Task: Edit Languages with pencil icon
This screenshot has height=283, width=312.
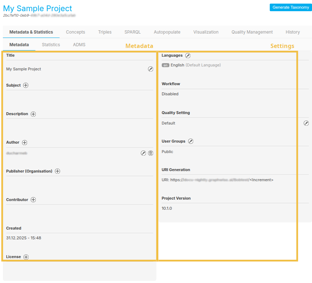Action: [188, 56]
